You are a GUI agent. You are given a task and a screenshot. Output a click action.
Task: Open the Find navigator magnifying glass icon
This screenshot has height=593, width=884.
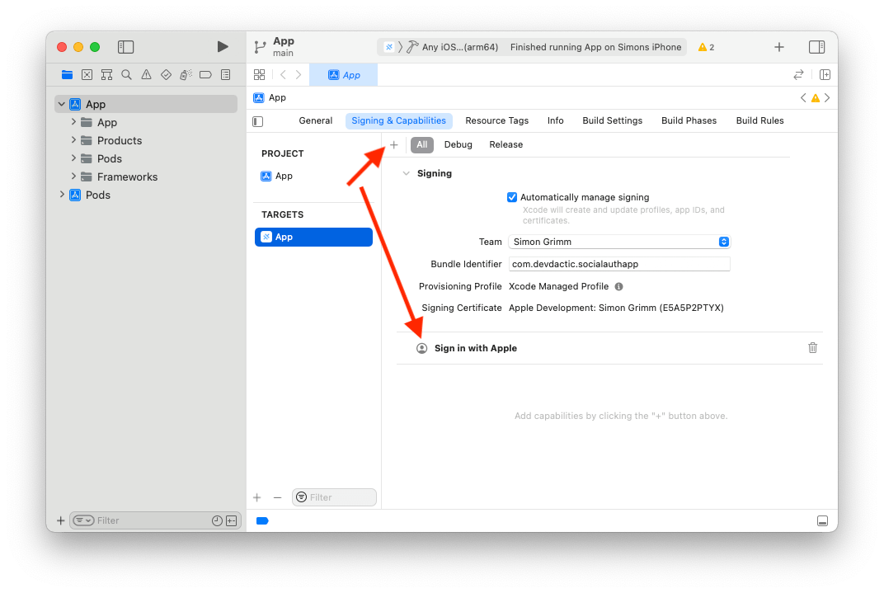pos(126,74)
